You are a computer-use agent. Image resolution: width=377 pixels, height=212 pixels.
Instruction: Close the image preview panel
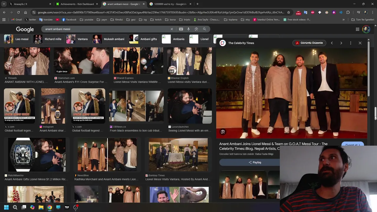tap(360, 43)
